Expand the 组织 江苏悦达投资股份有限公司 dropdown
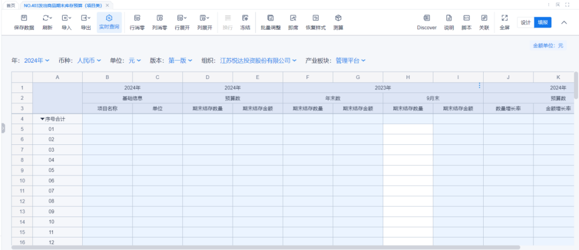The height and width of the screenshot is (250, 579). point(258,61)
